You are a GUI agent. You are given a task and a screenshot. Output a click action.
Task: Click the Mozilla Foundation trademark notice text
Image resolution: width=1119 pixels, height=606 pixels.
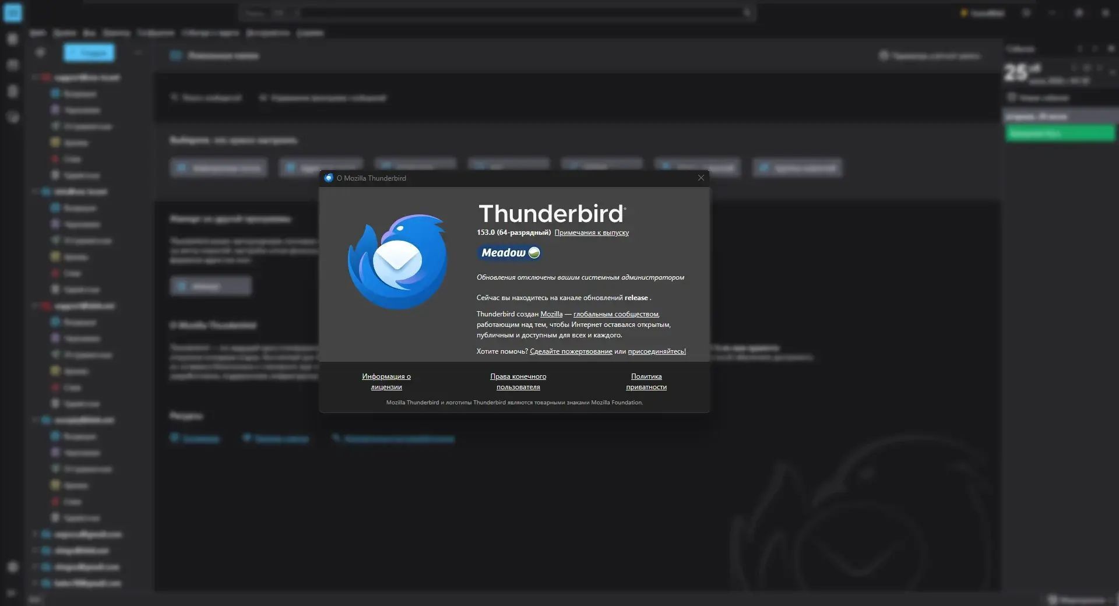515,403
